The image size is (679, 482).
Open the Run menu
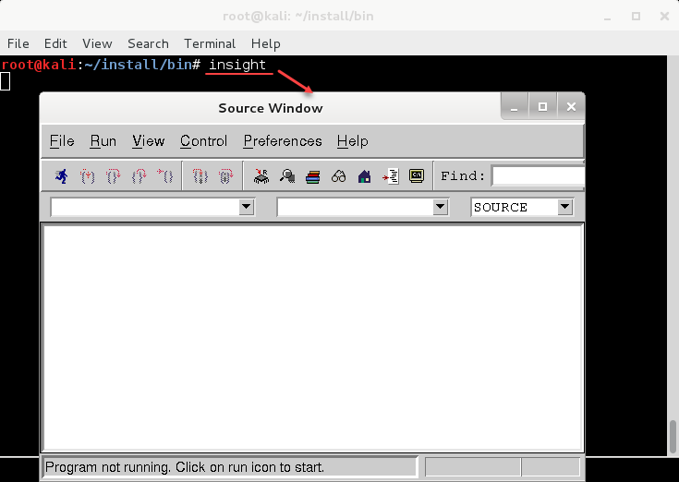[x=103, y=141]
